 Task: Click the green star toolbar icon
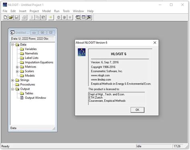[x=51, y=17]
